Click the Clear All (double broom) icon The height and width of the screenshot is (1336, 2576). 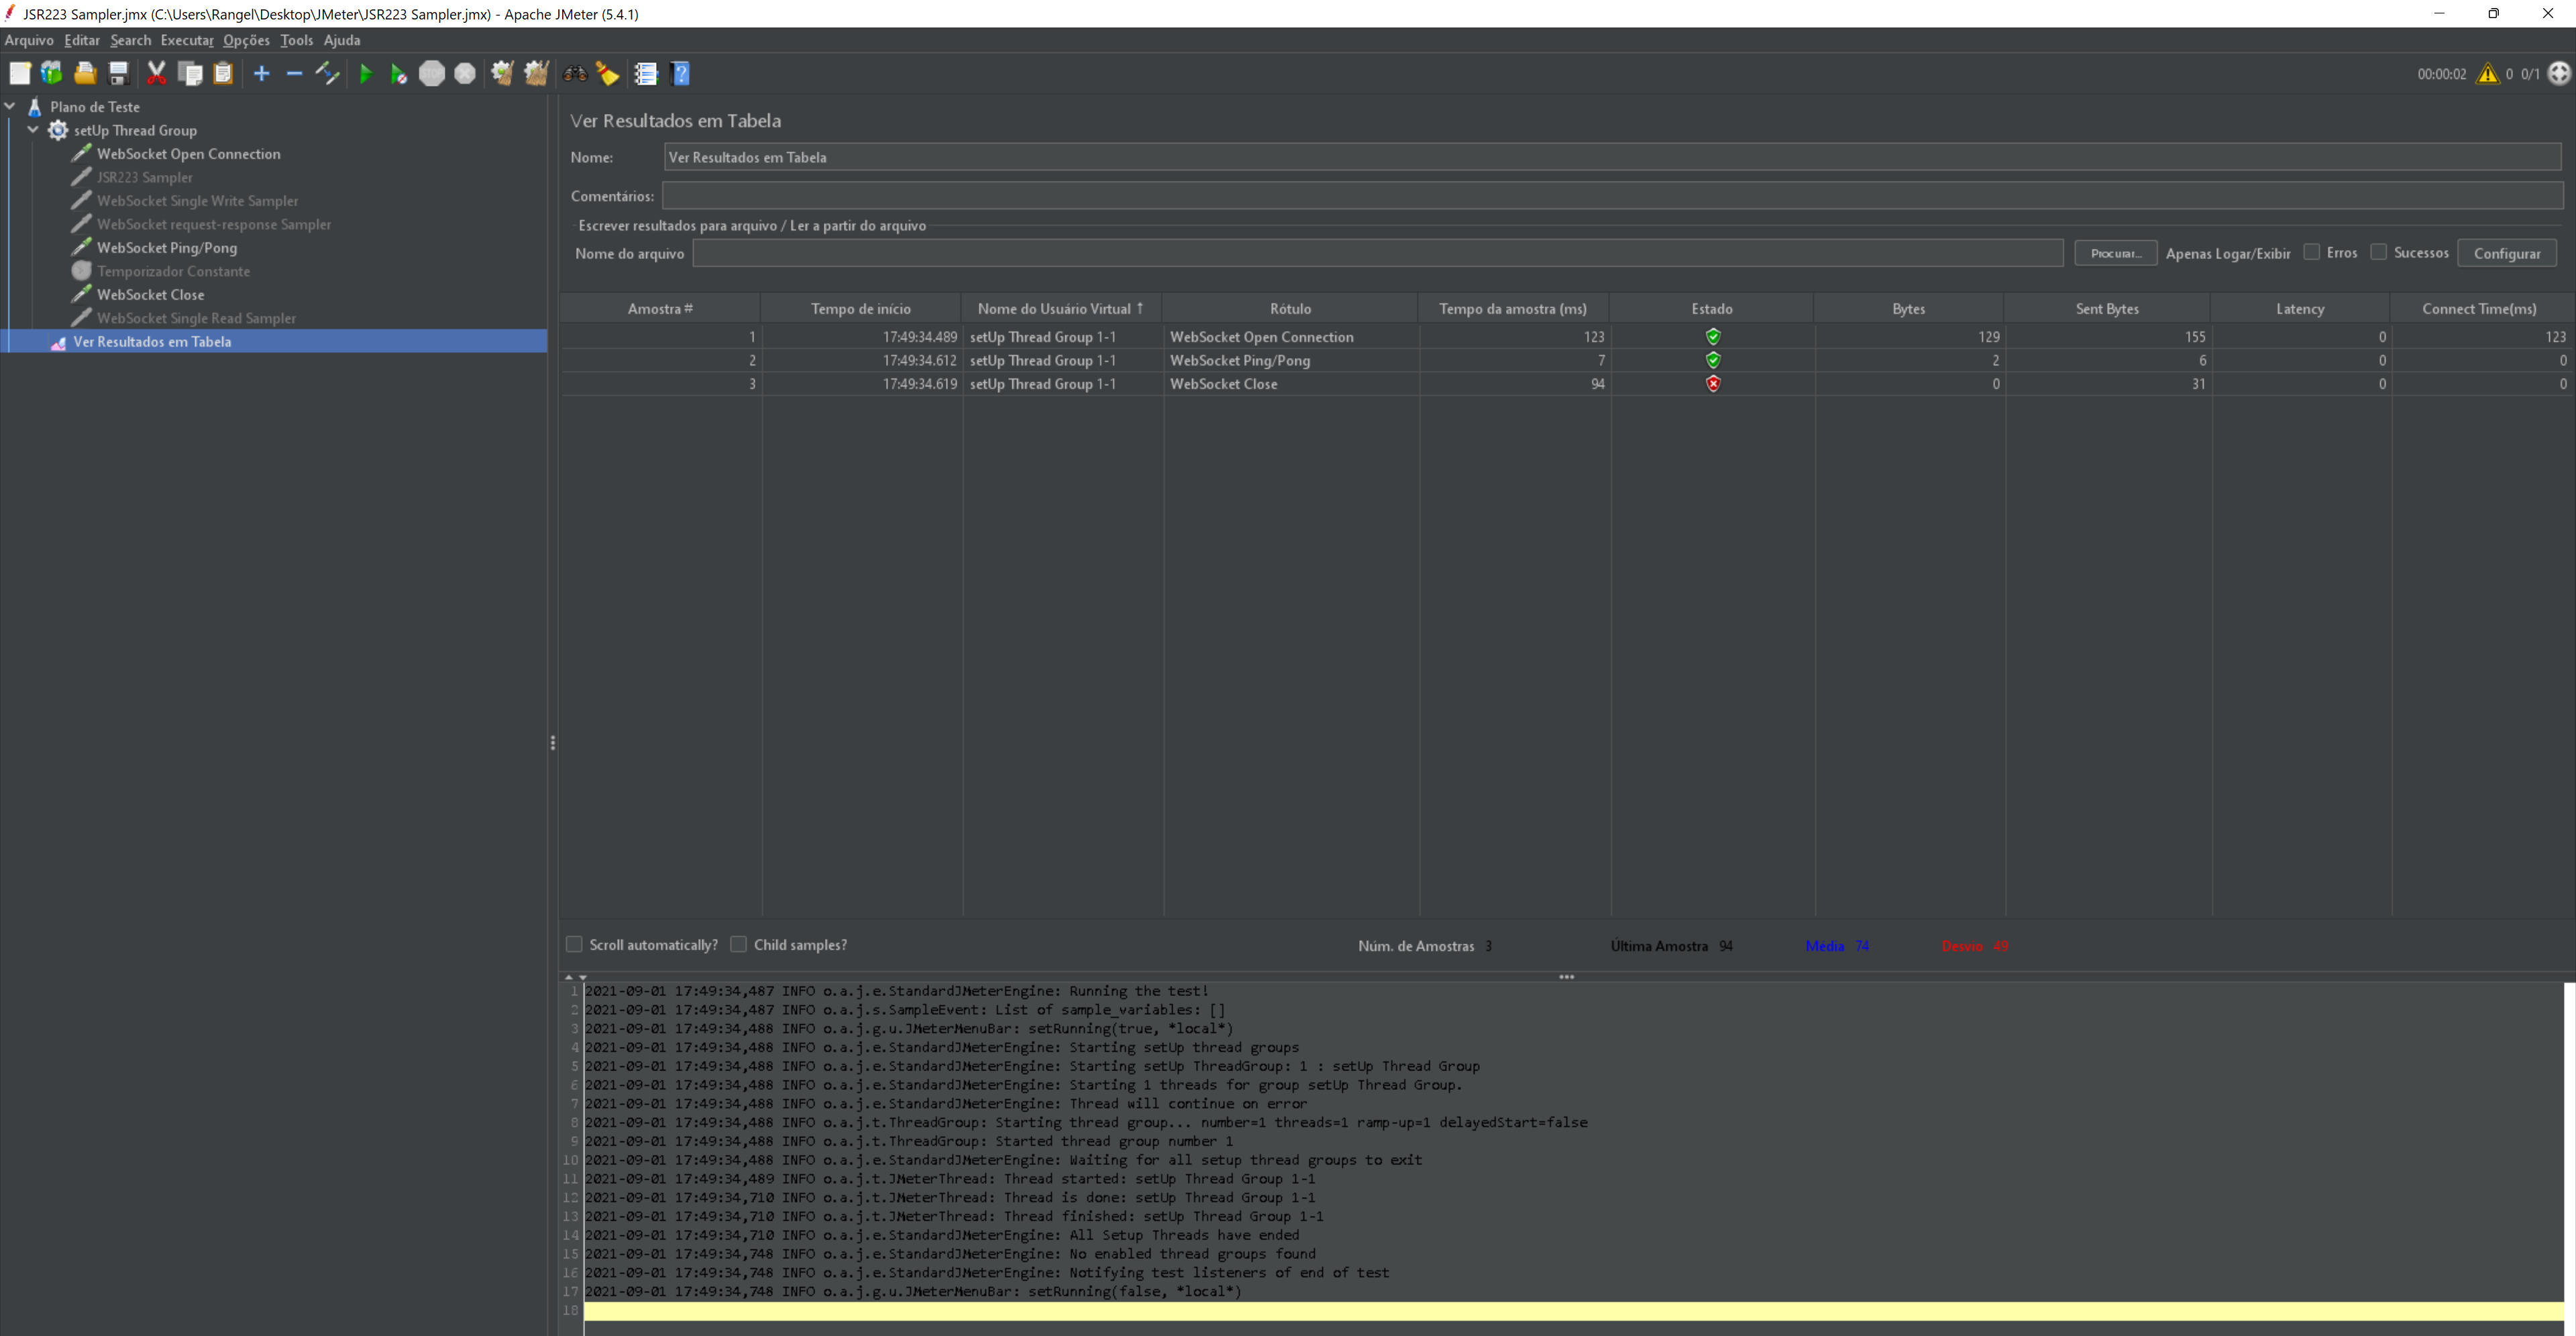tap(536, 73)
